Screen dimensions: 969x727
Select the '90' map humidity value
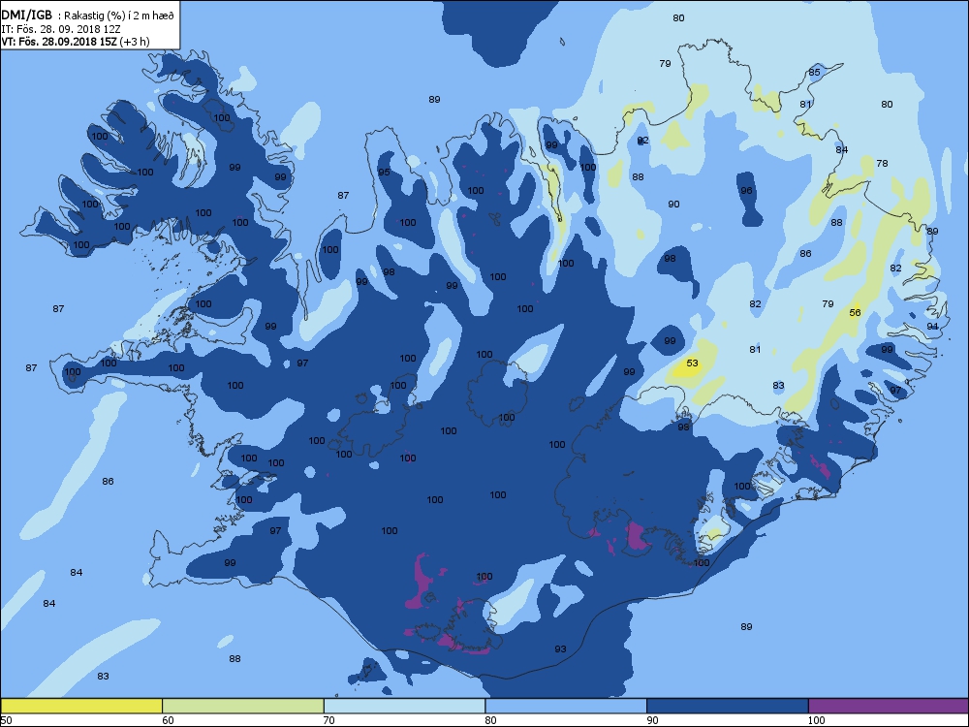(x=673, y=204)
